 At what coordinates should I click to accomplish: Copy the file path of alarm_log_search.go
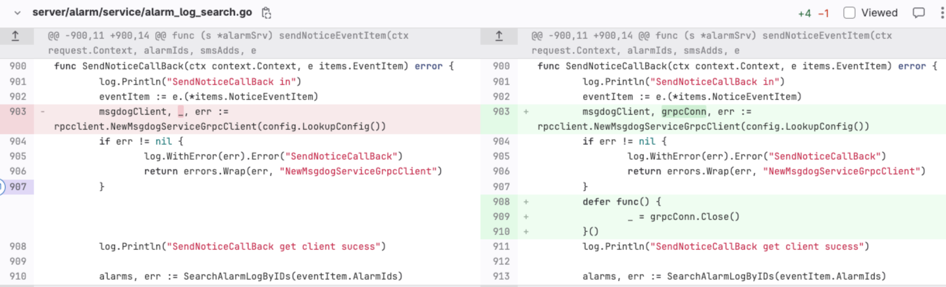coord(266,13)
